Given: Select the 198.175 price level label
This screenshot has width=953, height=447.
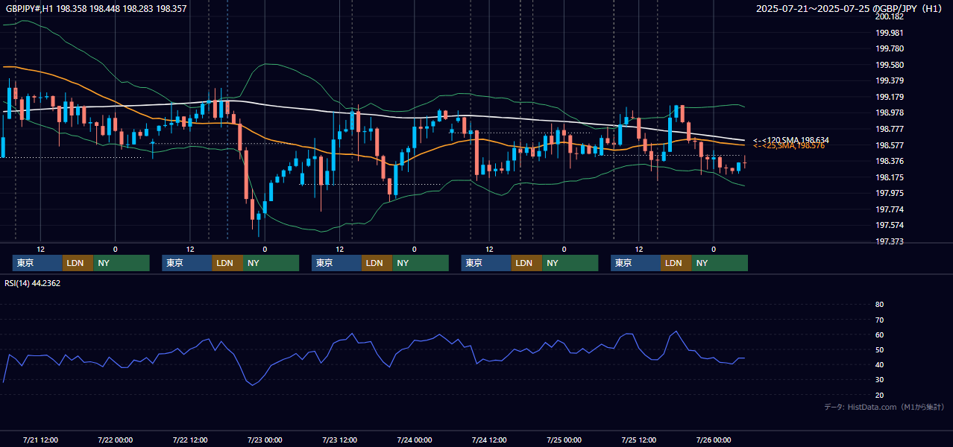Looking at the screenshot, I should [889, 177].
